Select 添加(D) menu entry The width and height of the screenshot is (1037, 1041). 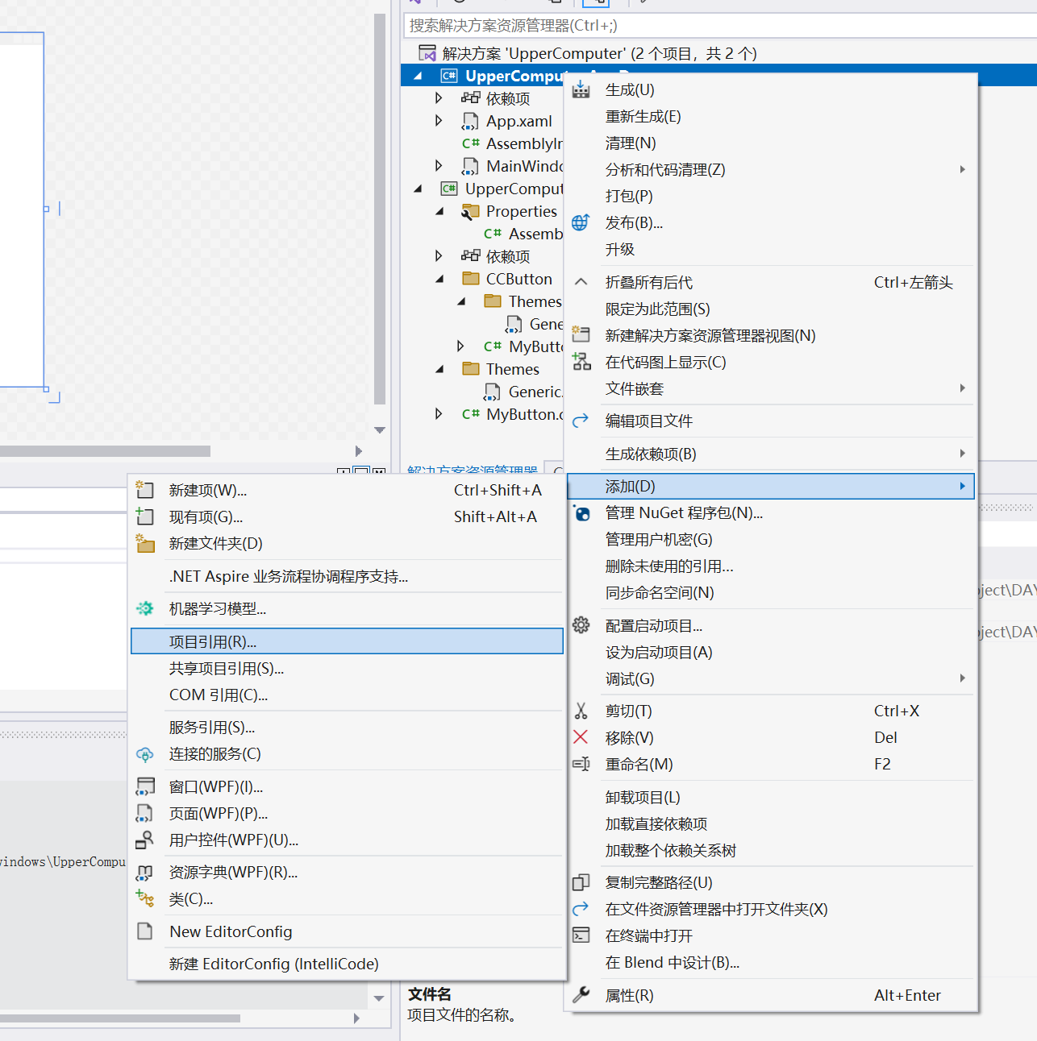771,486
